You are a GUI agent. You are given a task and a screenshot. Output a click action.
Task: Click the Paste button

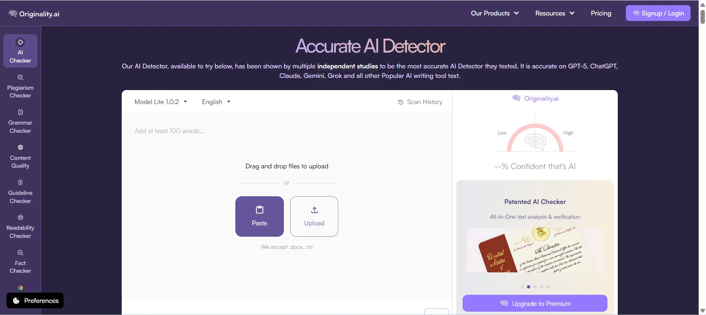260,216
